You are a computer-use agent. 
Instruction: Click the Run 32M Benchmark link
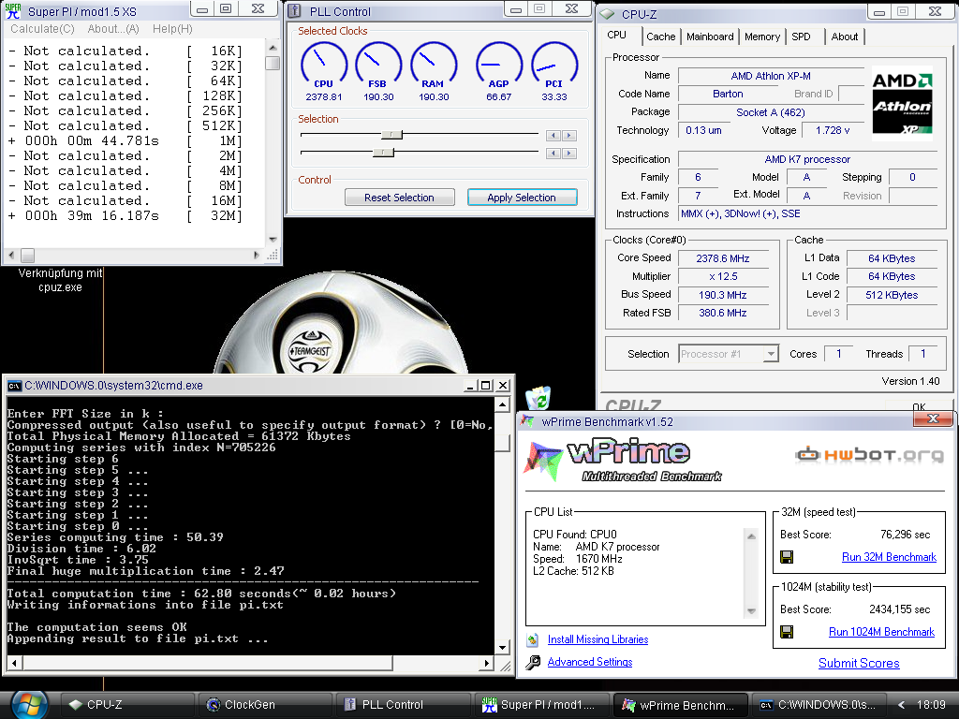(889, 557)
